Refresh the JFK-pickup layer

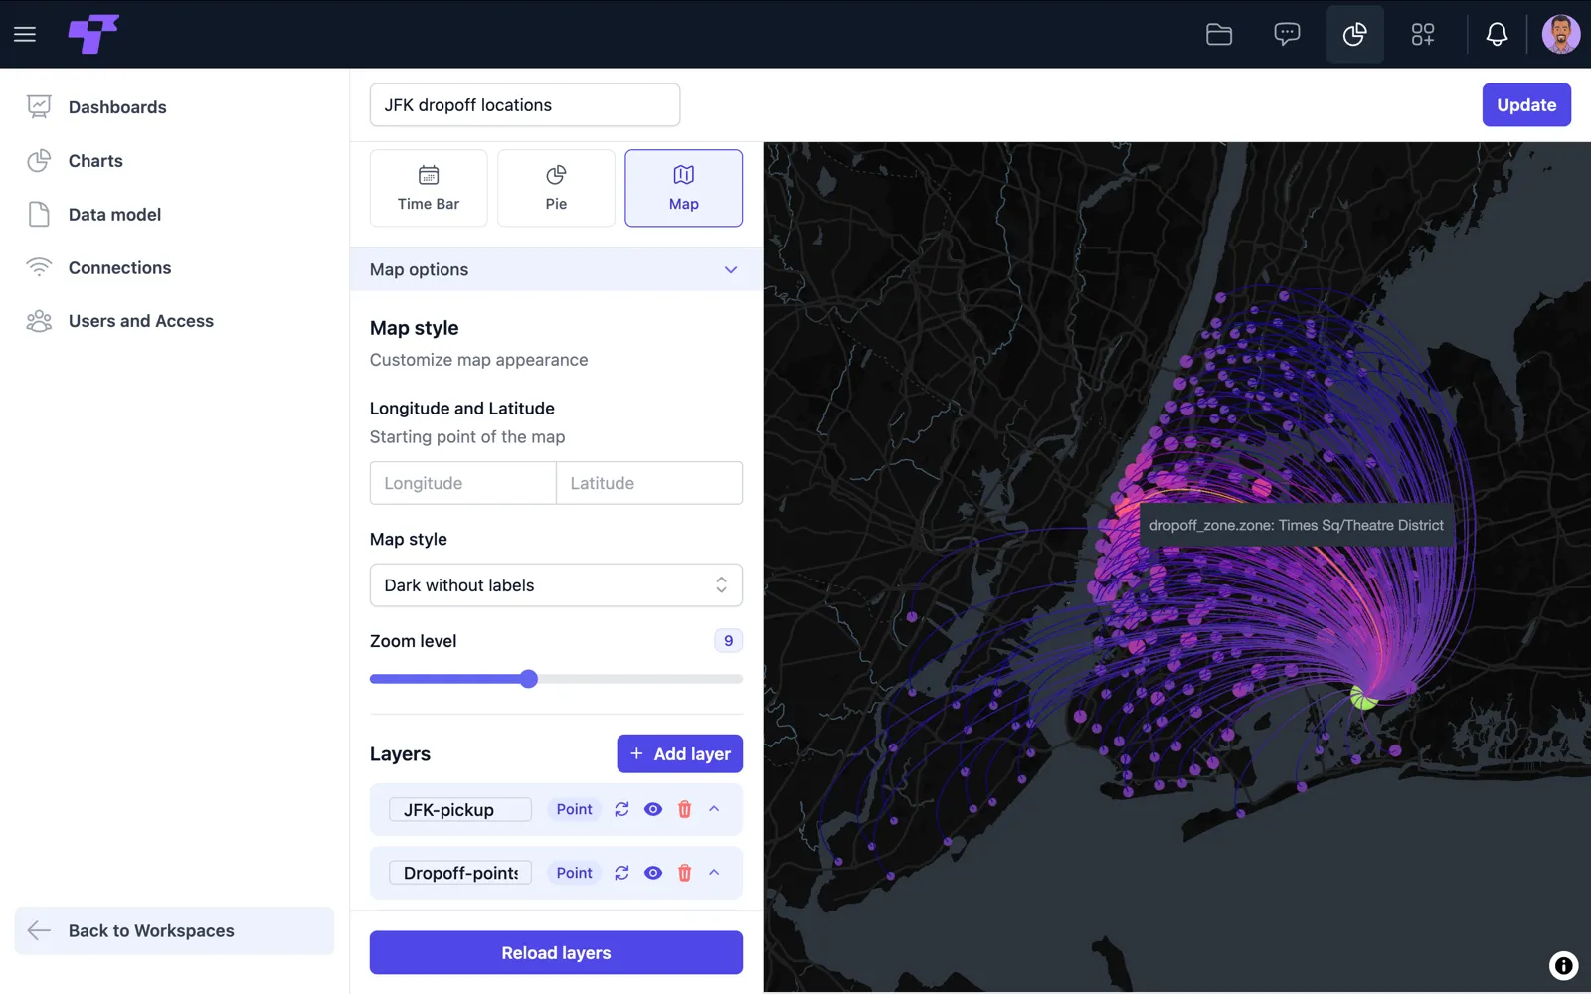[x=621, y=809]
